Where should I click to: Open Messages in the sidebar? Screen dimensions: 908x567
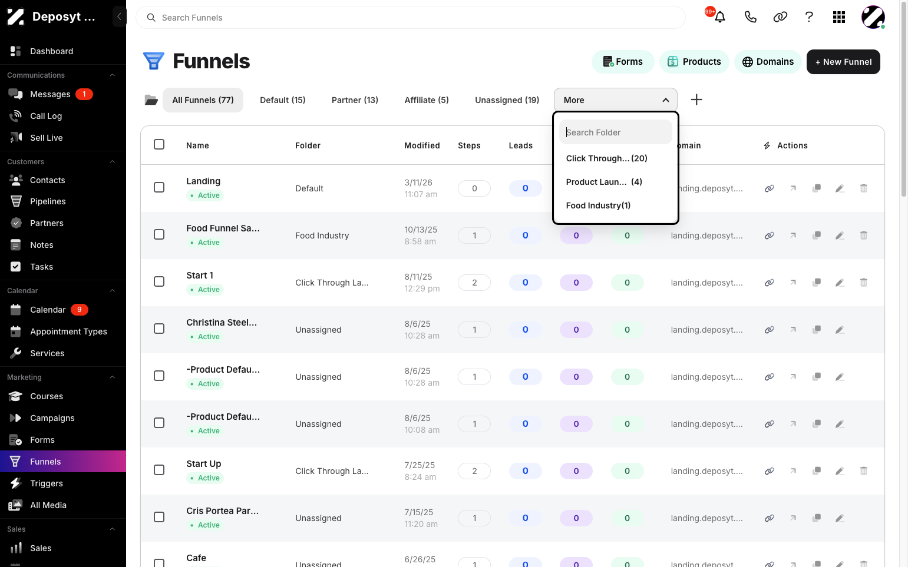click(x=63, y=94)
